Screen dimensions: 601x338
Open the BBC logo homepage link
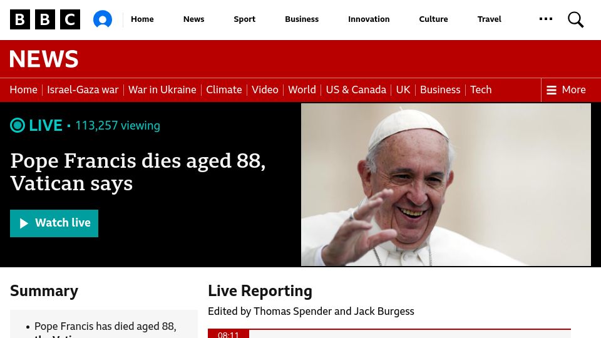pyautogui.click(x=45, y=19)
